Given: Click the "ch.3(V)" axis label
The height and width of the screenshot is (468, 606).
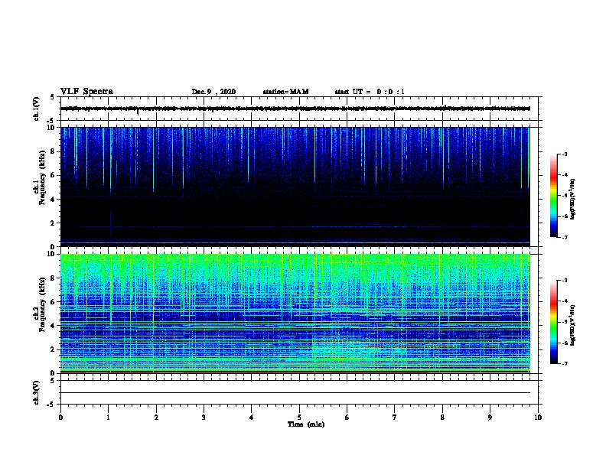Looking at the screenshot, I should pos(37,392).
